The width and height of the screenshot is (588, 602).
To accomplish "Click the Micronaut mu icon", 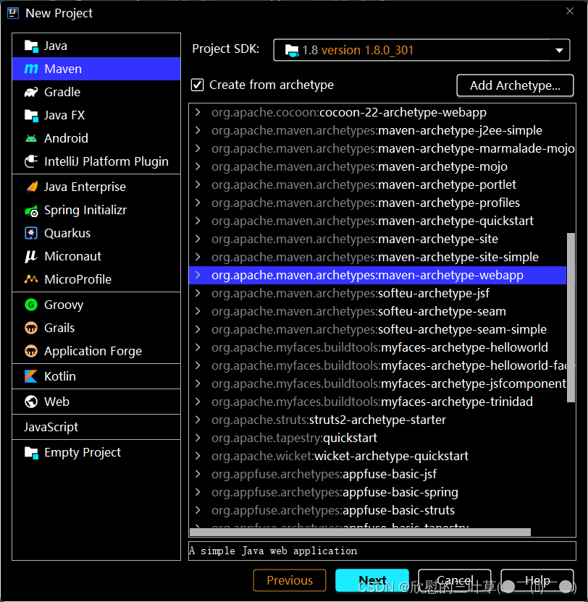I will coord(31,256).
